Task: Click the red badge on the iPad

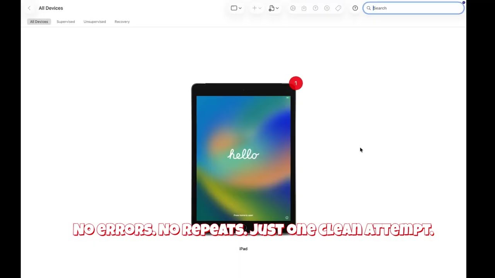Action: 296,83
